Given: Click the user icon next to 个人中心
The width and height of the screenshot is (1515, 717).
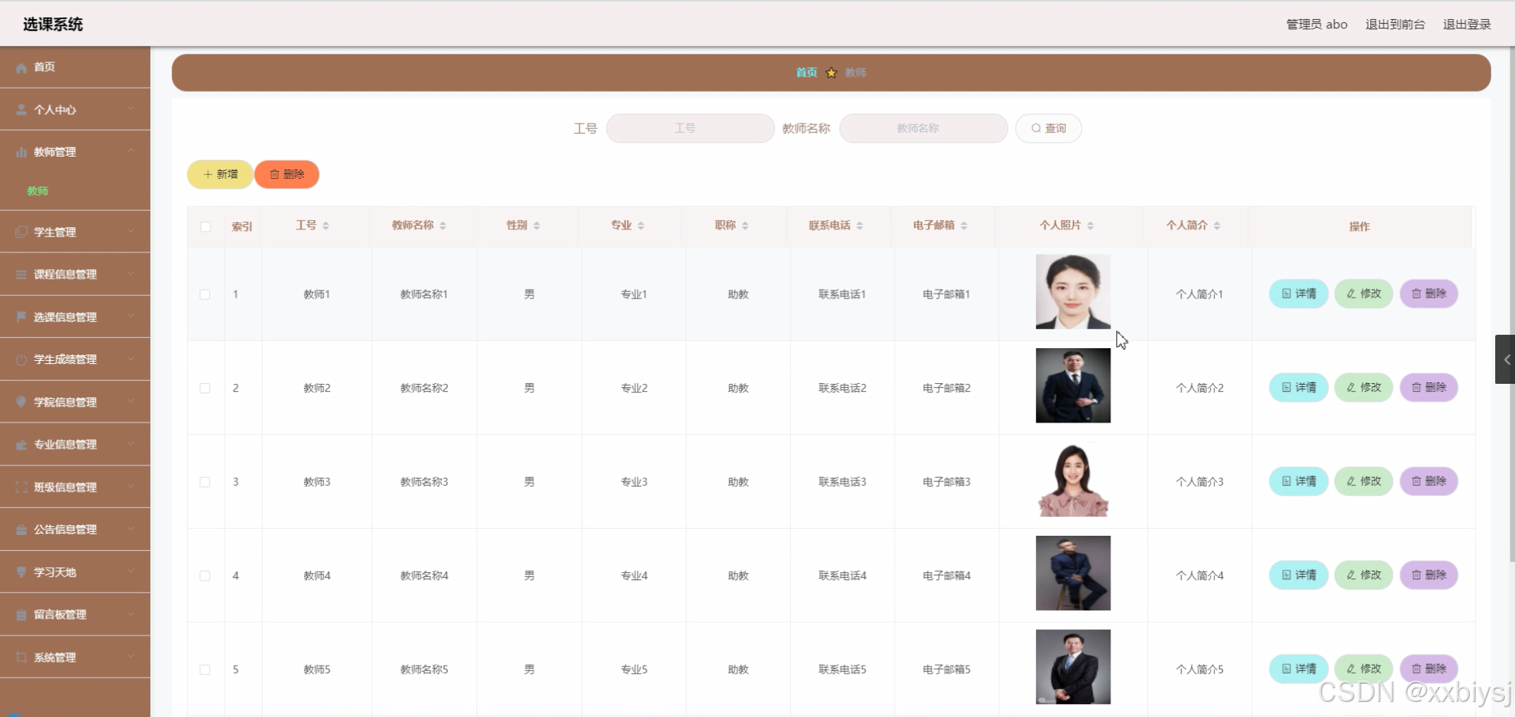Looking at the screenshot, I should (x=20, y=109).
